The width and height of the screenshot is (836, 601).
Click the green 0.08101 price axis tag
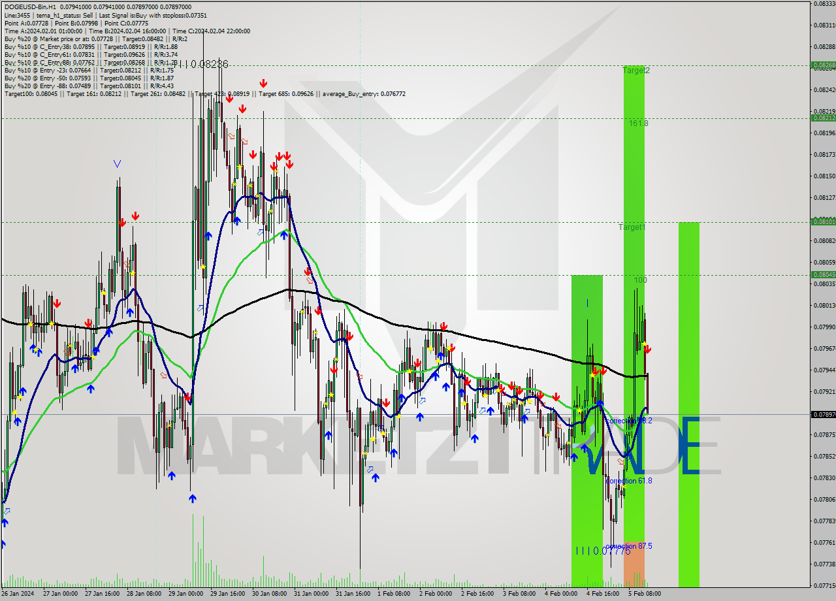tap(823, 221)
